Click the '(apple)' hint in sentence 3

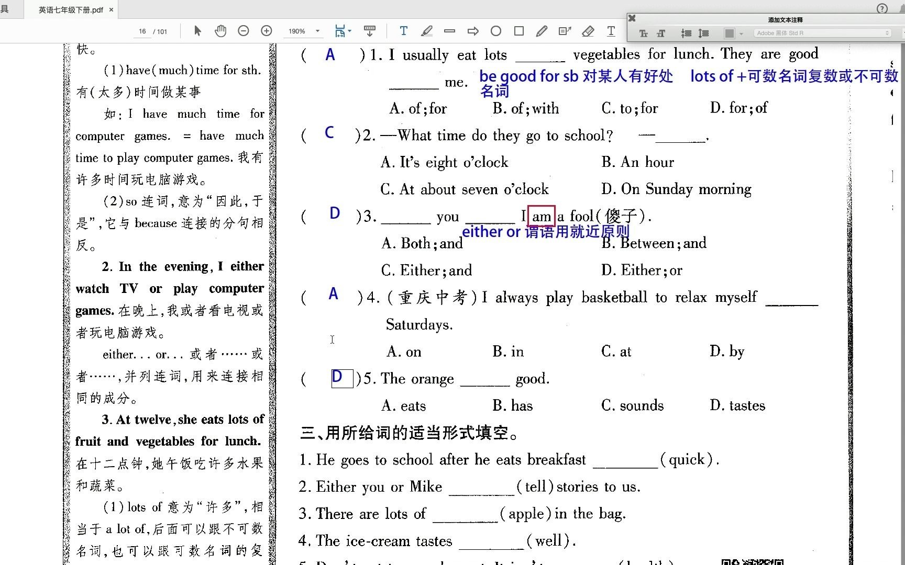click(525, 513)
